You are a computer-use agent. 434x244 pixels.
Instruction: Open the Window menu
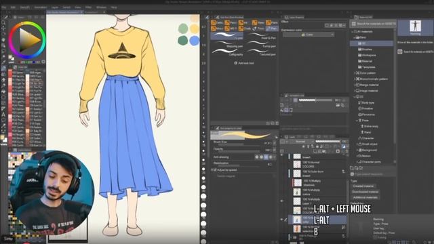[101, 7]
